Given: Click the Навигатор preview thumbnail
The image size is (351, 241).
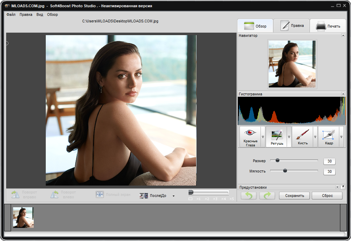Looking at the screenshot, I should click(292, 64).
